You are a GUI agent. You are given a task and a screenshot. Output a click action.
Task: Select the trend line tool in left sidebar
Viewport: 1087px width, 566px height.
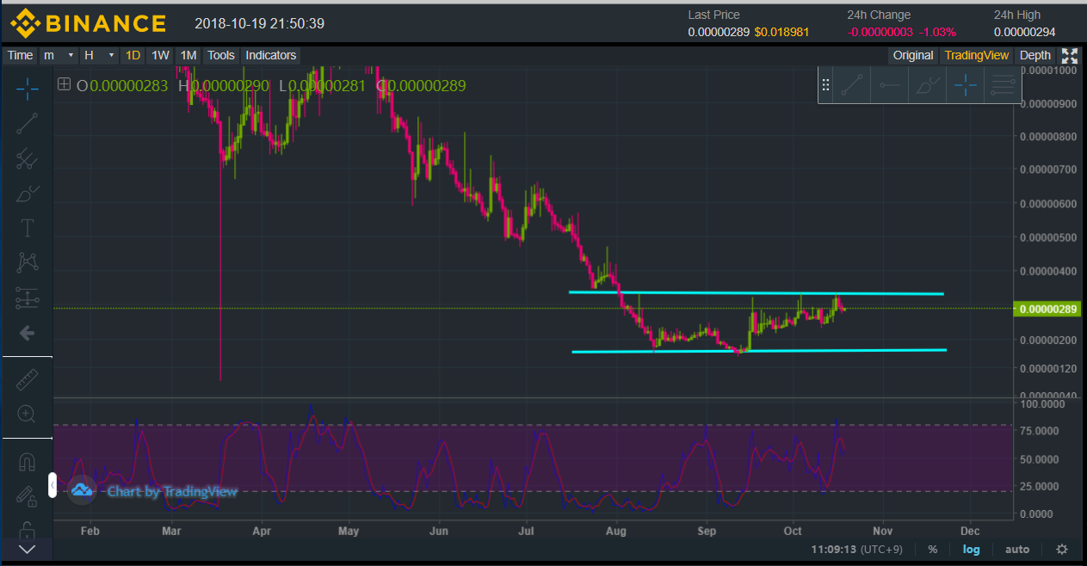point(27,123)
